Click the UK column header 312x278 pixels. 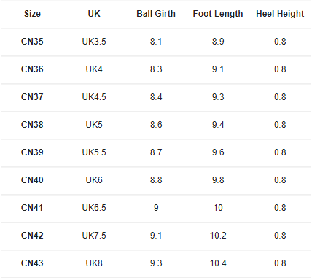click(x=94, y=14)
